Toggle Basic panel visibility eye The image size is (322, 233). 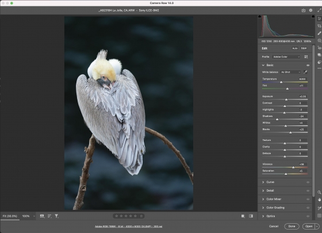click(308, 65)
